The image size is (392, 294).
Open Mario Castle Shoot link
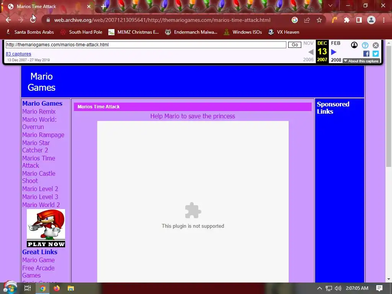coord(39,177)
